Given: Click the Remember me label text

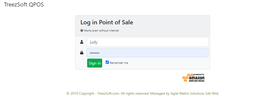Looking at the screenshot, I should pos(119,63).
